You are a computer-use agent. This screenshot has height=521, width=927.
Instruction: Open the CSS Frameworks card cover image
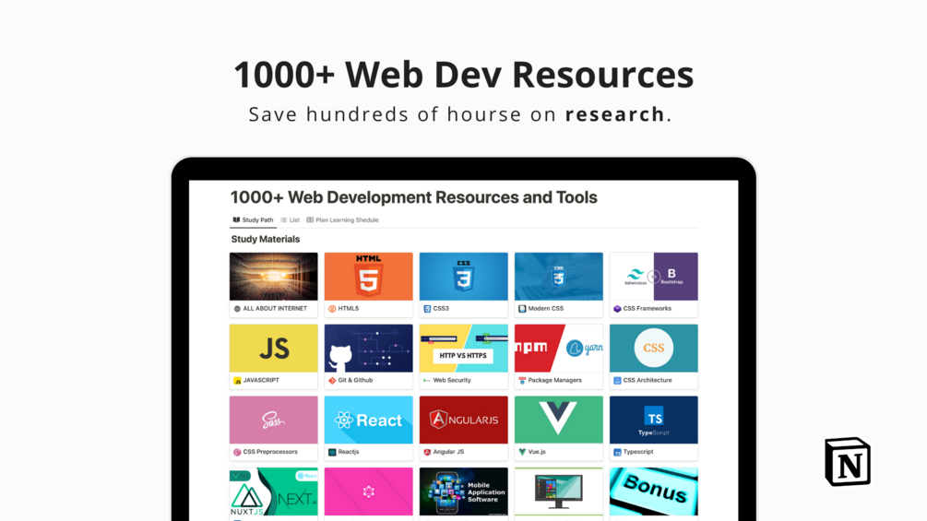coord(654,277)
